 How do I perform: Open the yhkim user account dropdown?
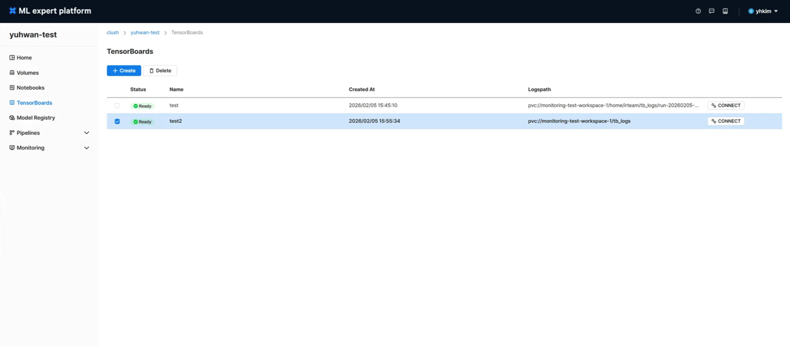[x=763, y=11]
